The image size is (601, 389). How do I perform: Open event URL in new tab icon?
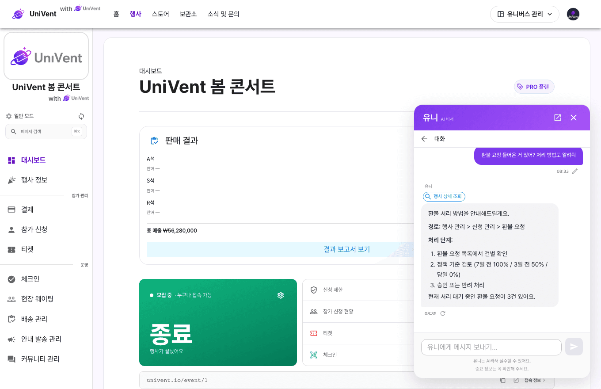pos(516,380)
